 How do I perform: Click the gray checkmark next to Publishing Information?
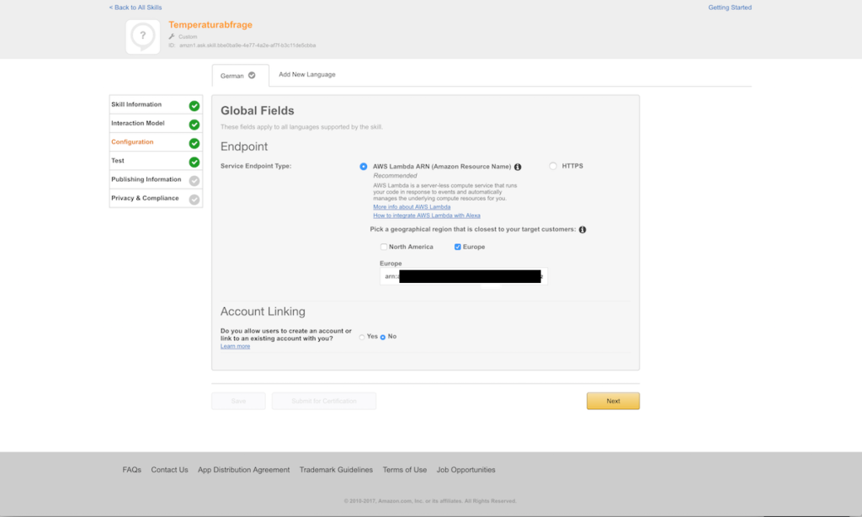pos(194,179)
